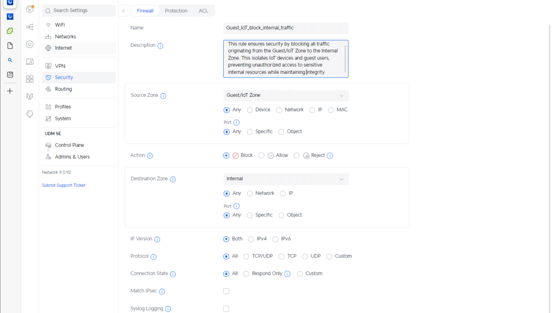
Task: Show info tooltip for Description
Action: click(160, 46)
